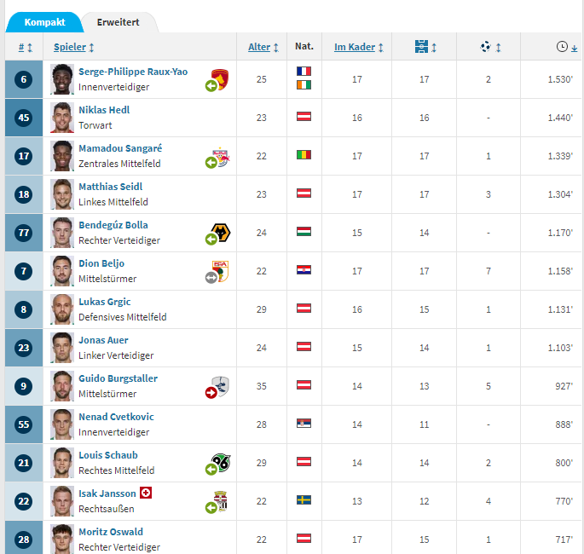Image resolution: width=584 pixels, height=554 pixels.
Task: Click Matthias Seidl's portrait thumbnail
Action: [62, 194]
